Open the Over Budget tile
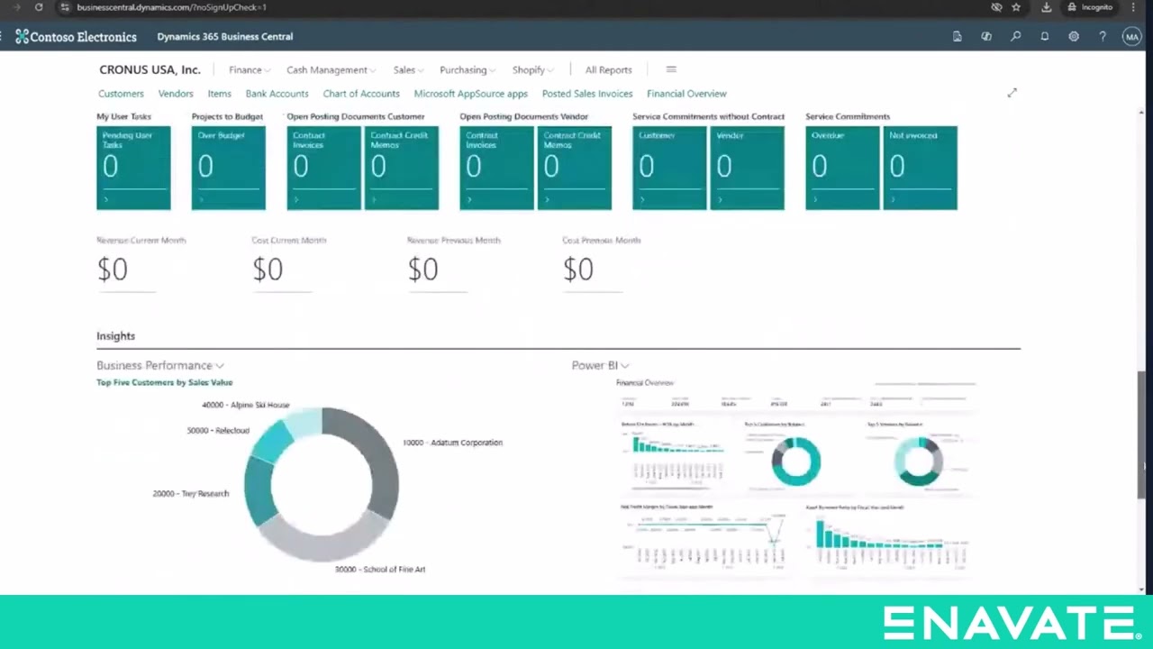1153x649 pixels. (x=229, y=168)
